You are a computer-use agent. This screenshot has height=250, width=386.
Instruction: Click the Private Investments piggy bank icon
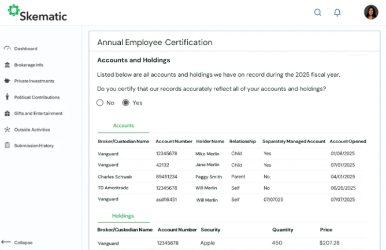7,81
